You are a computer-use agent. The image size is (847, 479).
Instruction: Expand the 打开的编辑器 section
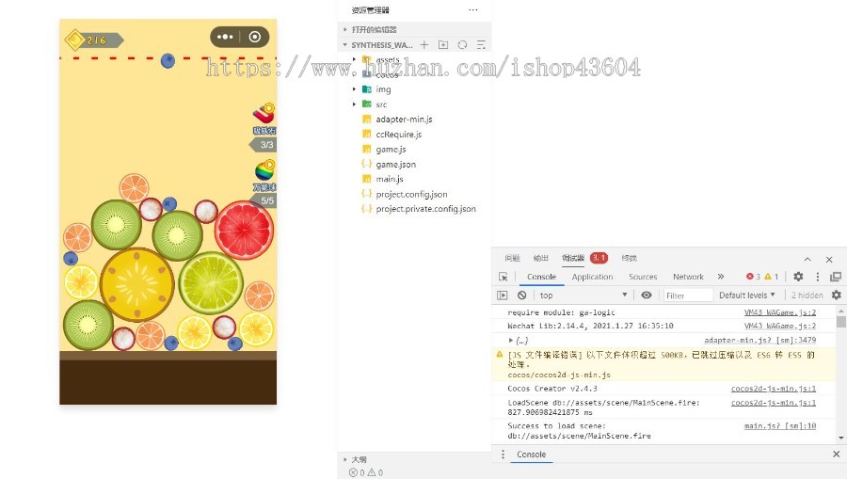(414, 29)
